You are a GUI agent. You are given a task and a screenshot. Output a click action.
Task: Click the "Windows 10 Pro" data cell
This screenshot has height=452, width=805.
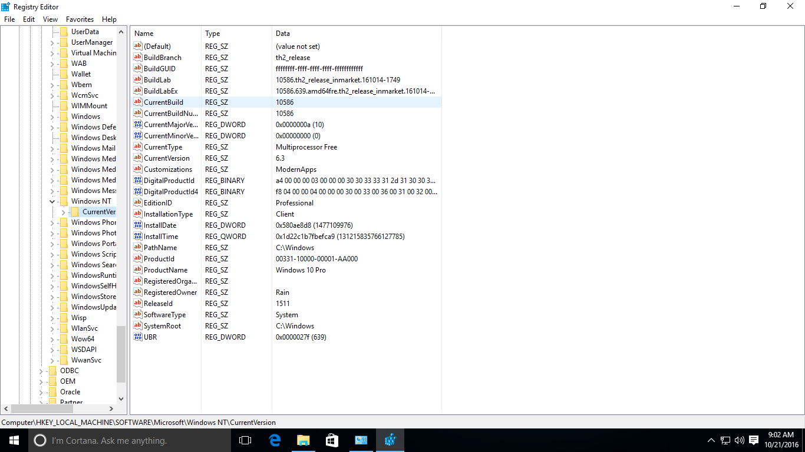[301, 270]
